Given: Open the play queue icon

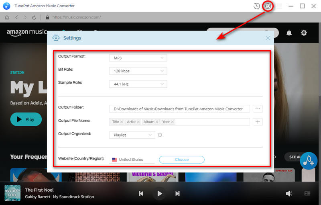Looking at the screenshot, I should (x=307, y=193).
